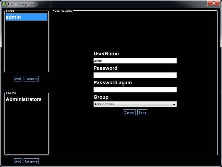Focus the UserName text field
Image resolution: width=222 pixels, height=167 pixels.
coord(135,61)
